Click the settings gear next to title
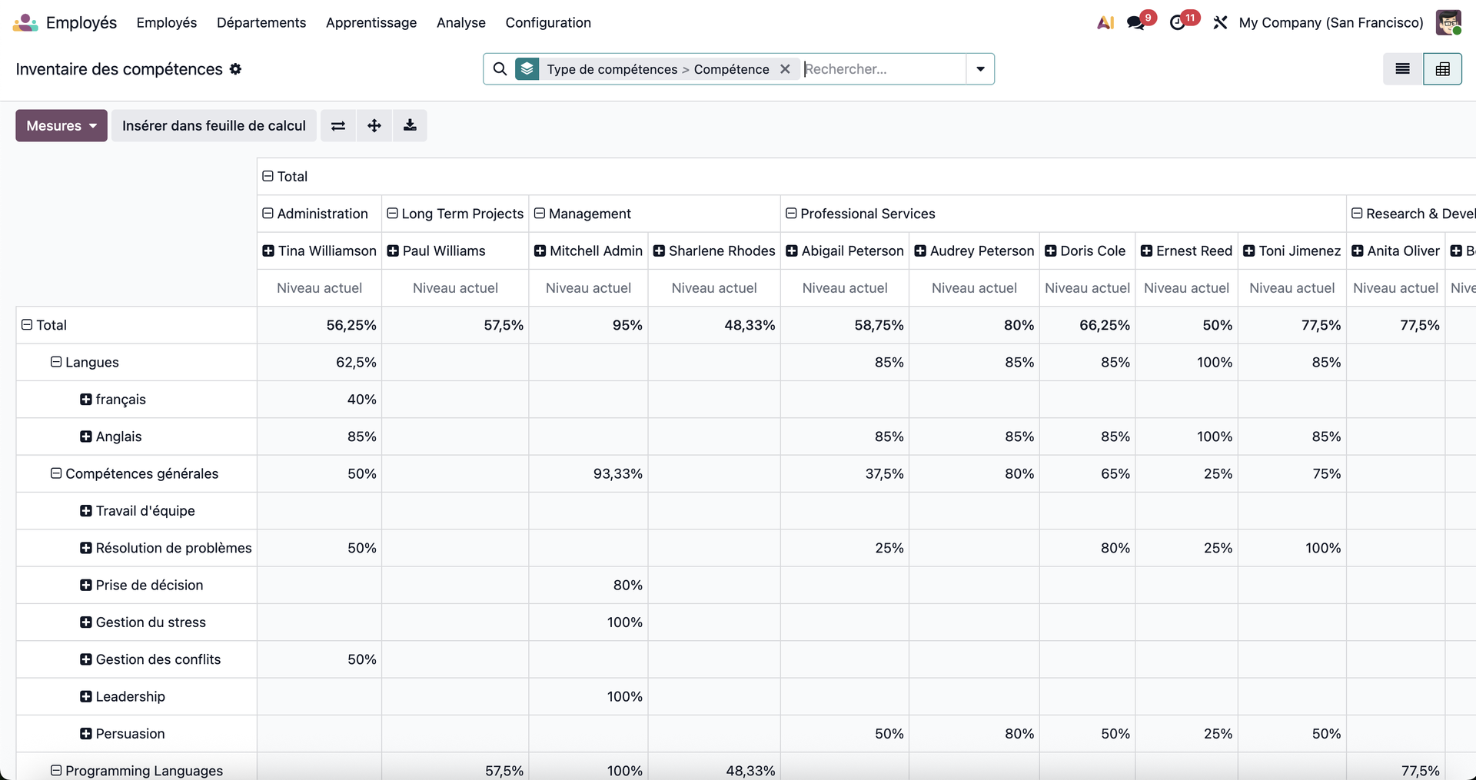This screenshot has height=780, width=1476. coord(235,69)
